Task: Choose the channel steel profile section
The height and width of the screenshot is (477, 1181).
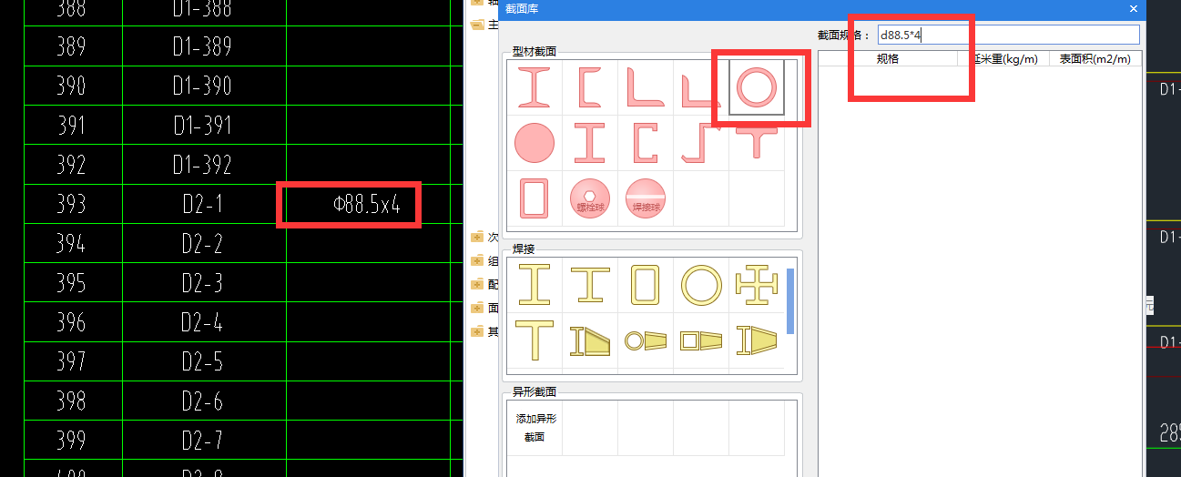Action: (590, 87)
